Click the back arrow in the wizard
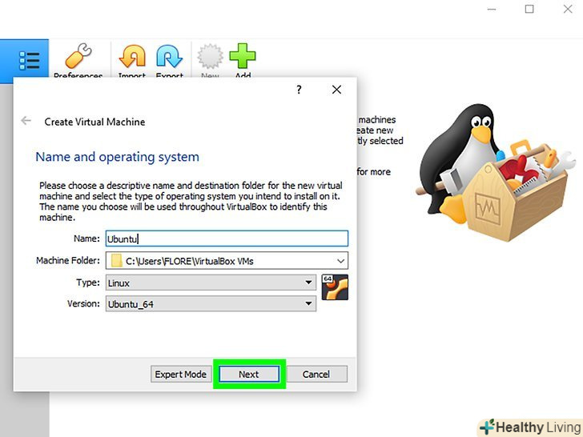The width and height of the screenshot is (583, 437). [x=26, y=121]
